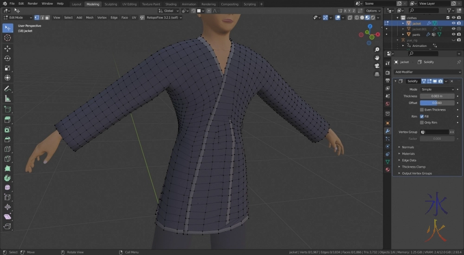Hide the pants object with eye icon

(x=453, y=34)
